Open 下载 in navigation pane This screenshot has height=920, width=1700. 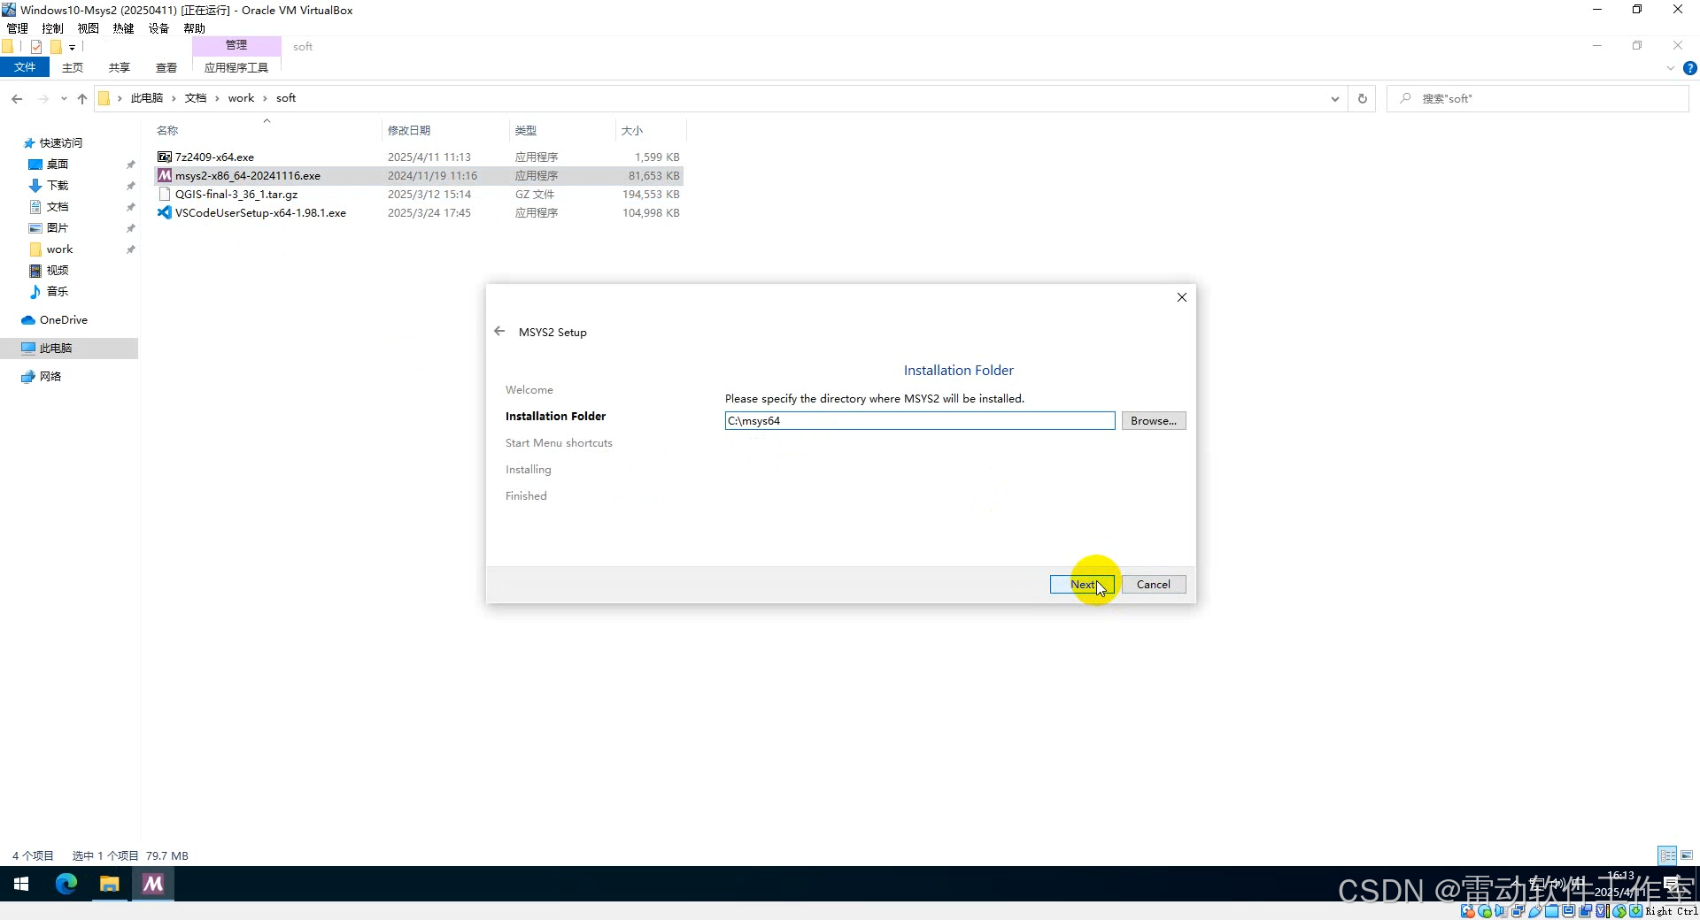click(58, 186)
